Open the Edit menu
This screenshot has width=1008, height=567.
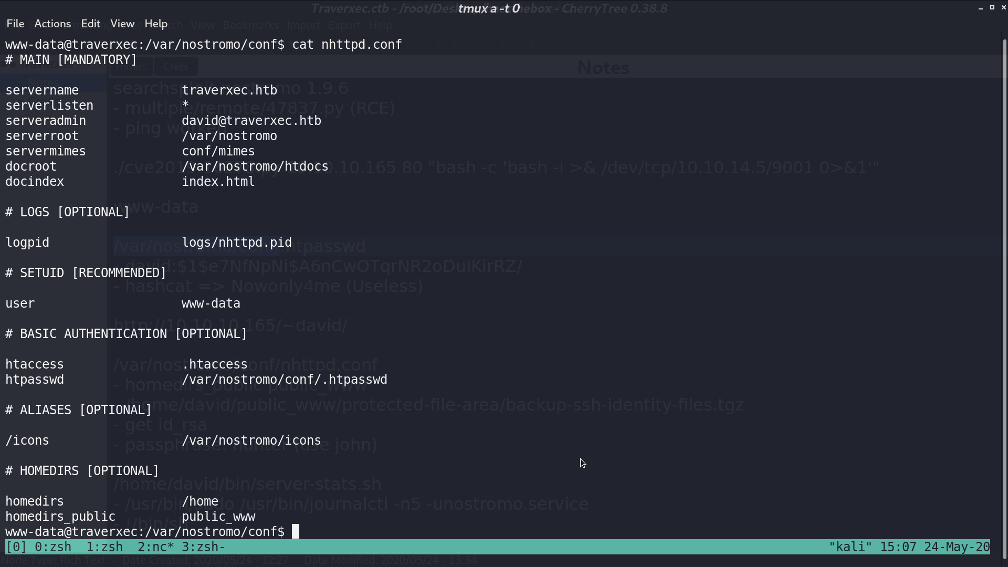pyautogui.click(x=90, y=24)
